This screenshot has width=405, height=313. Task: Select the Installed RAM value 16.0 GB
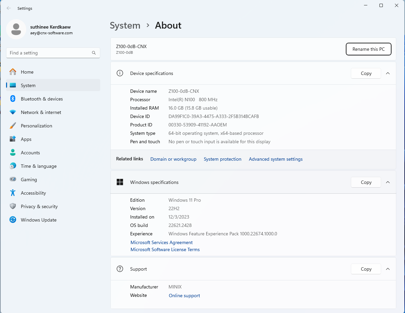click(x=193, y=108)
